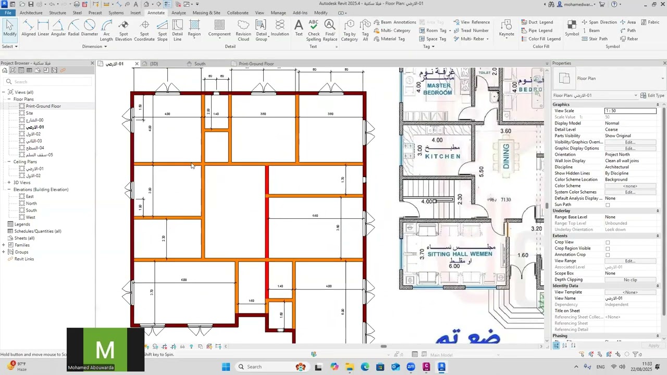The image size is (667, 375).
Task: Choose the Angular dimension tool
Action: click(58, 28)
